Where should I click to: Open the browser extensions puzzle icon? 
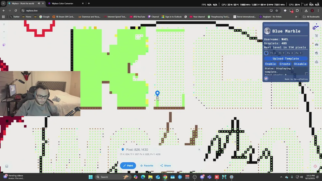tap(297, 11)
